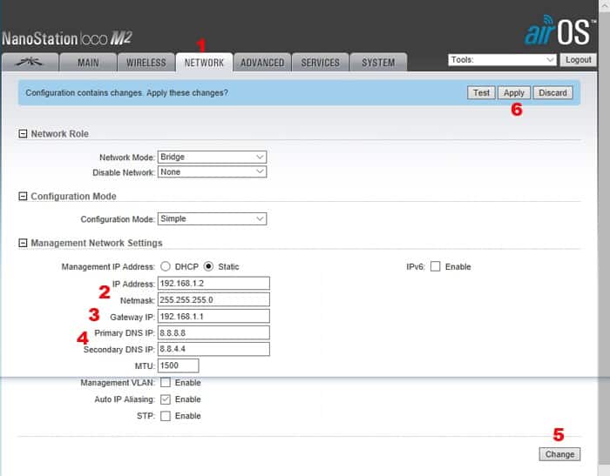Open the ADVANCED tab
The width and height of the screenshot is (610, 476).
(262, 62)
